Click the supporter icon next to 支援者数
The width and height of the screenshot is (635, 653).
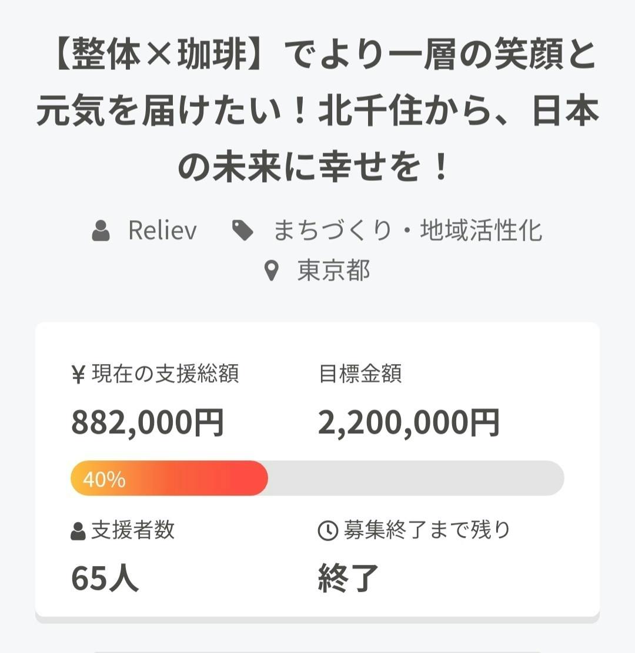pyautogui.click(x=78, y=531)
